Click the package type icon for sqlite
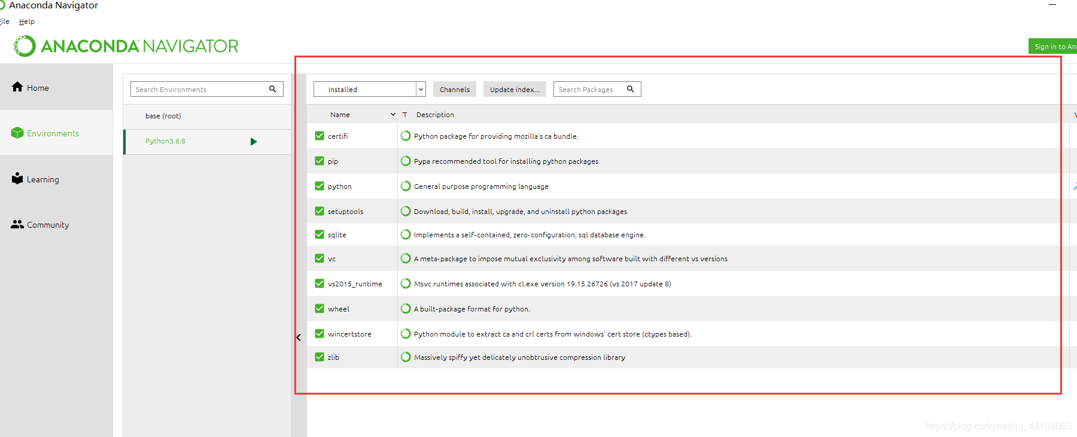Screen dimensions: 1077x437 (x=406, y=234)
